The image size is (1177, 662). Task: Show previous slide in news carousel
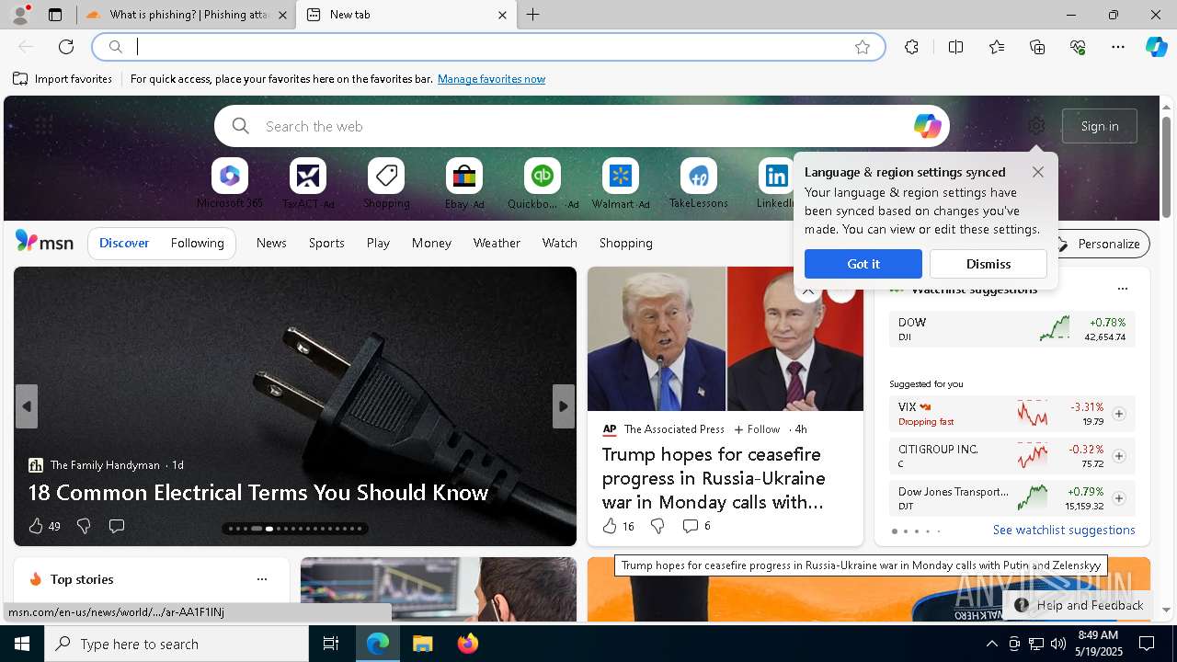click(27, 406)
